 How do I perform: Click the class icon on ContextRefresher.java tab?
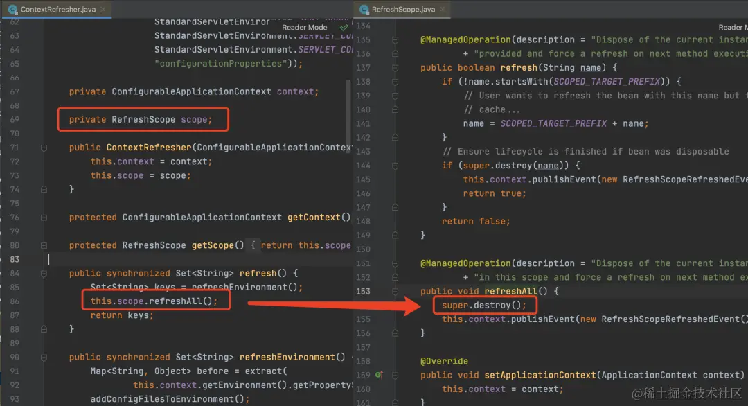13,9
